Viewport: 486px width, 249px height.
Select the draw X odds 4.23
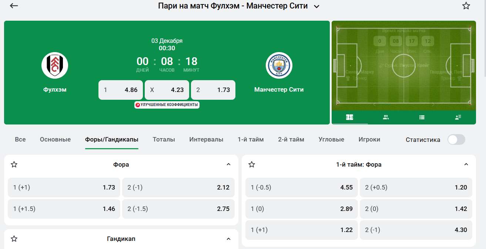(167, 90)
